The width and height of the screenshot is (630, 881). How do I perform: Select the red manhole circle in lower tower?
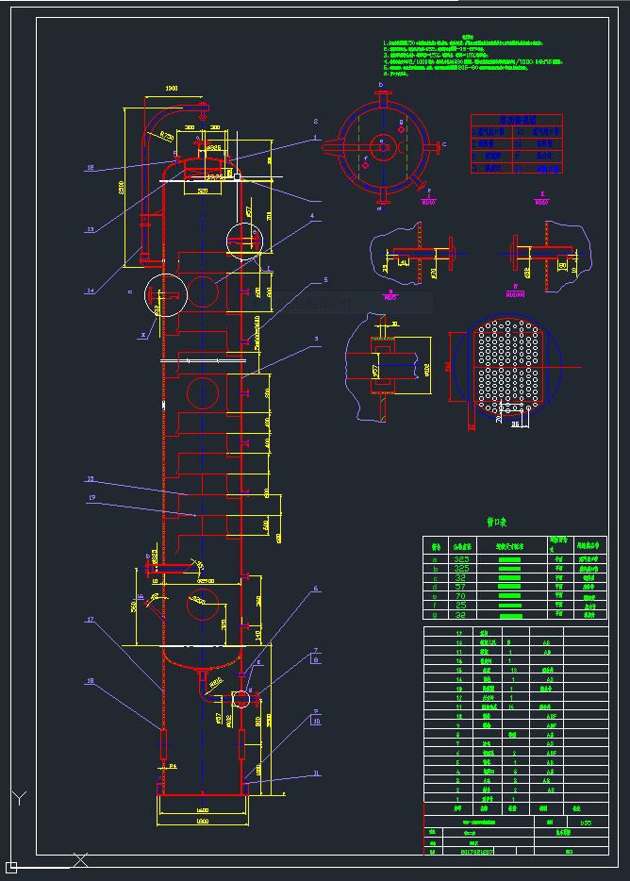pos(203,604)
